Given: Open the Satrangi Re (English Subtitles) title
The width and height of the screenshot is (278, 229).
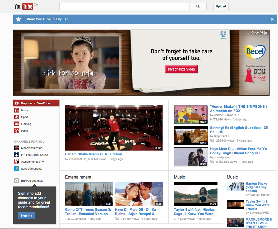Looking at the screenshot, I should [239, 130].
